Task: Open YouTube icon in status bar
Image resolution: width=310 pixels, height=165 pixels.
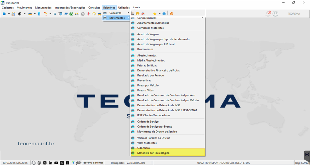Action: click(x=56, y=163)
